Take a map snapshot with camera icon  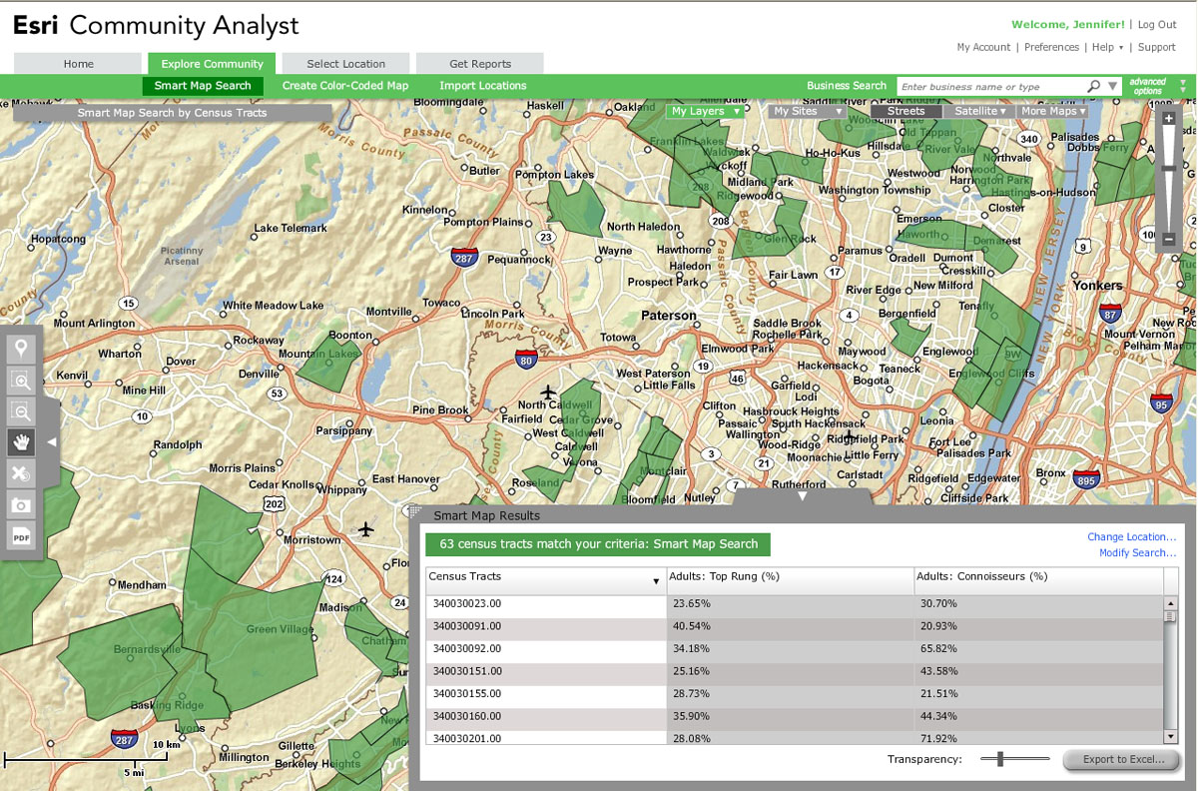(21, 505)
